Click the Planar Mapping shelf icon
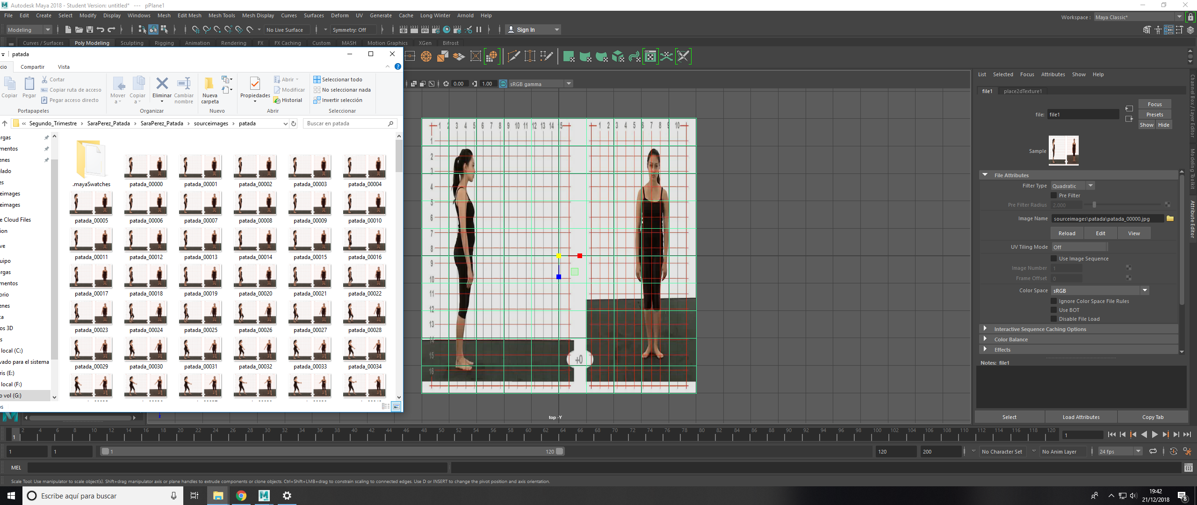Image resolution: width=1197 pixels, height=505 pixels. pos(569,57)
